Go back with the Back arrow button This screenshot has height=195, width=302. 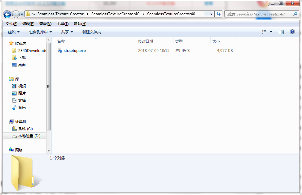tap(7, 14)
